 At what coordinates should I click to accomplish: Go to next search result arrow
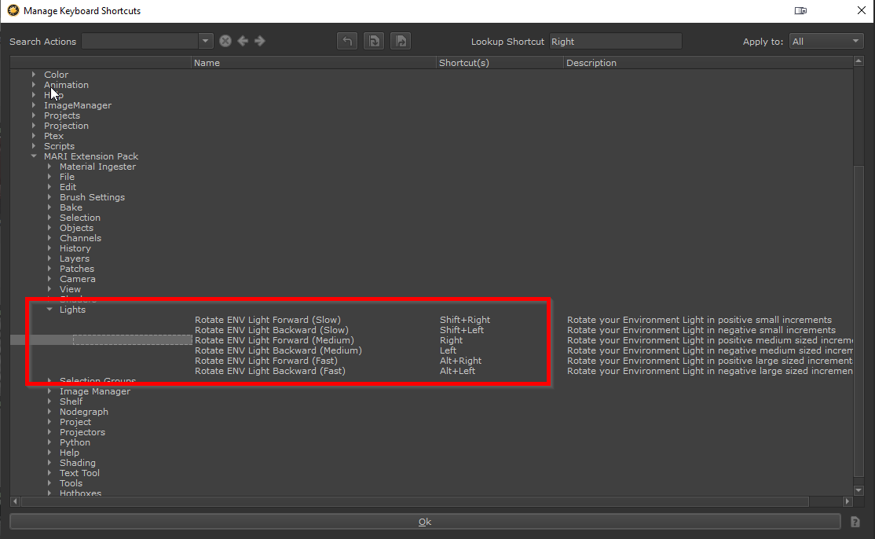click(x=260, y=42)
